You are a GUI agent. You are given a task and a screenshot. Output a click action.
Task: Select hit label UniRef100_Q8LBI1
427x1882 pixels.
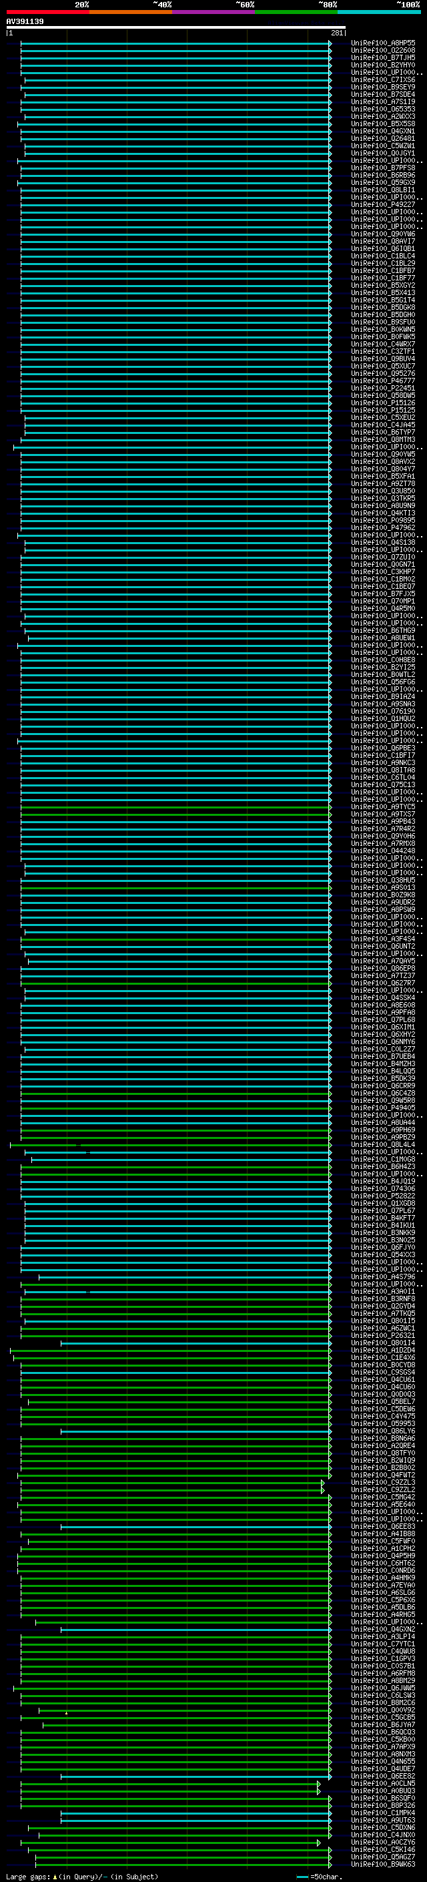point(383,190)
